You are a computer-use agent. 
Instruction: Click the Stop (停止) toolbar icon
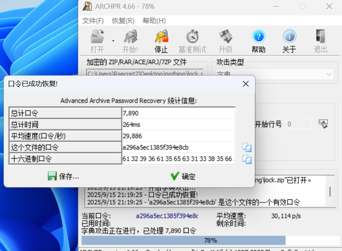[161, 36]
